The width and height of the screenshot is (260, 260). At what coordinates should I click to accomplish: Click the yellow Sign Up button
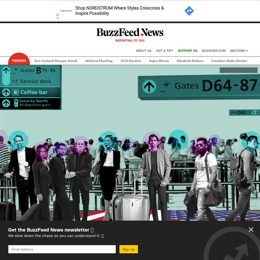coord(128,249)
